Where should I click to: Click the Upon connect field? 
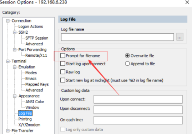click(x=138, y=99)
